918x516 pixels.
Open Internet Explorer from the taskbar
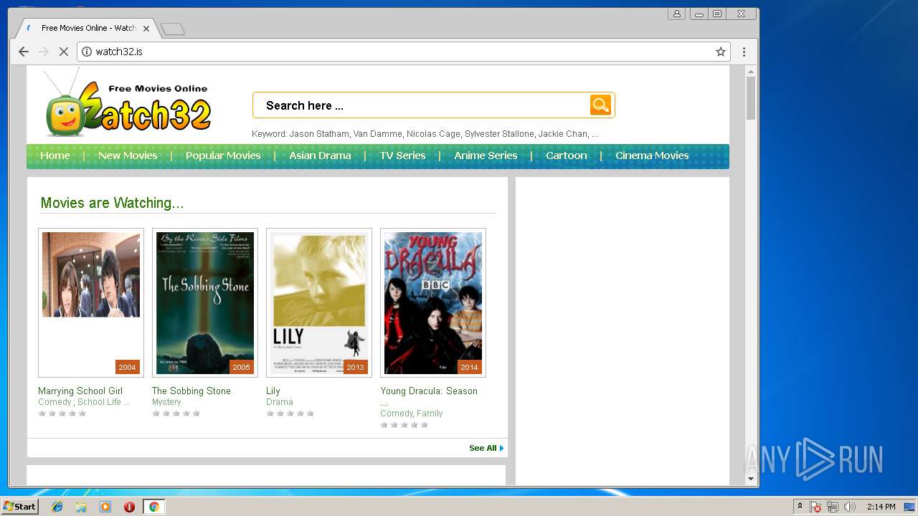pyautogui.click(x=57, y=507)
